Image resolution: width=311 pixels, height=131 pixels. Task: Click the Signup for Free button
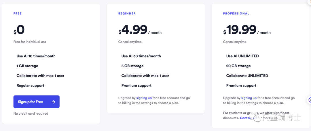click(37, 102)
